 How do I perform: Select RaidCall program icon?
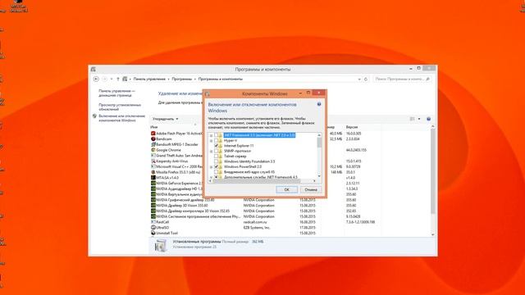(x=153, y=222)
